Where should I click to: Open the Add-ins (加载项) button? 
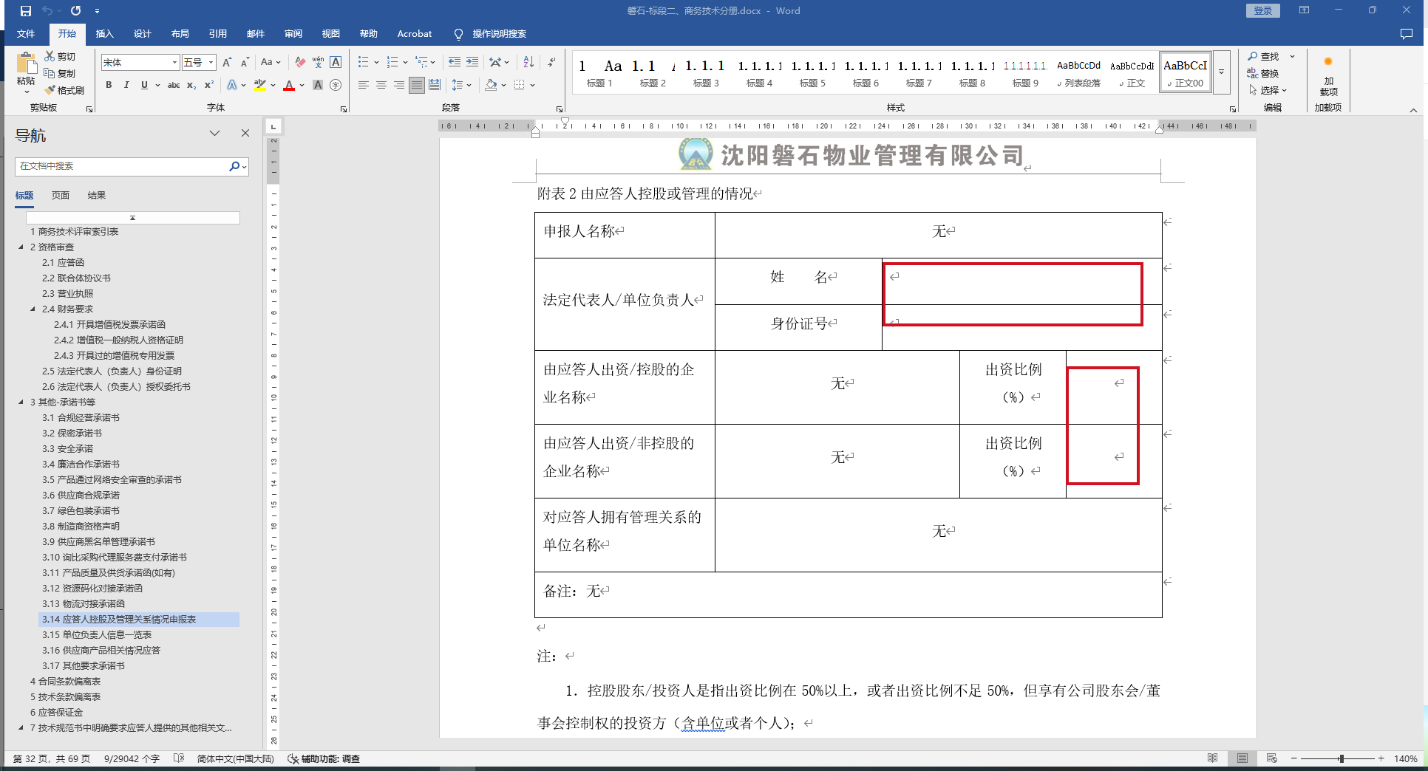coord(1328,76)
